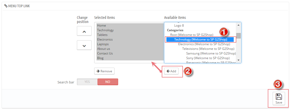The width and height of the screenshot is (291, 110).
Task: Click the available items scrollbar down arrow
Action: tap(238, 60)
